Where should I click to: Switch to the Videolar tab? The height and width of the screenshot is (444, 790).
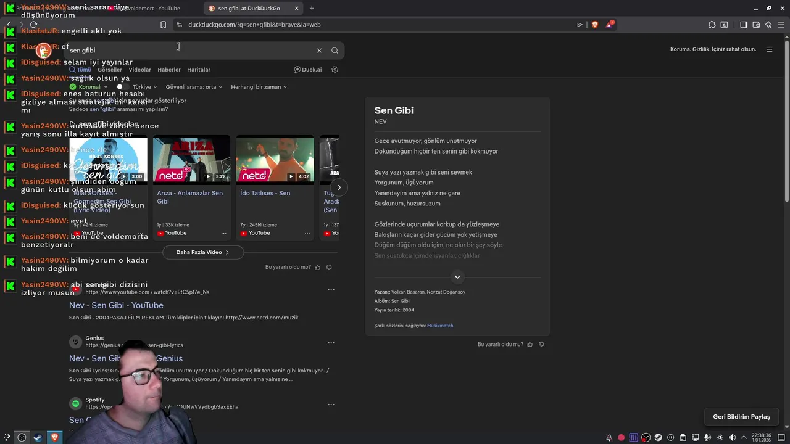click(x=139, y=70)
